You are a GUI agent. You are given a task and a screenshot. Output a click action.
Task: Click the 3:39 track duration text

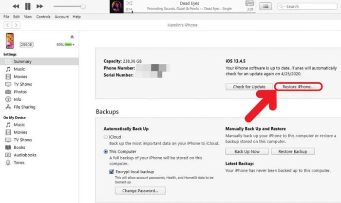[x=250, y=9]
